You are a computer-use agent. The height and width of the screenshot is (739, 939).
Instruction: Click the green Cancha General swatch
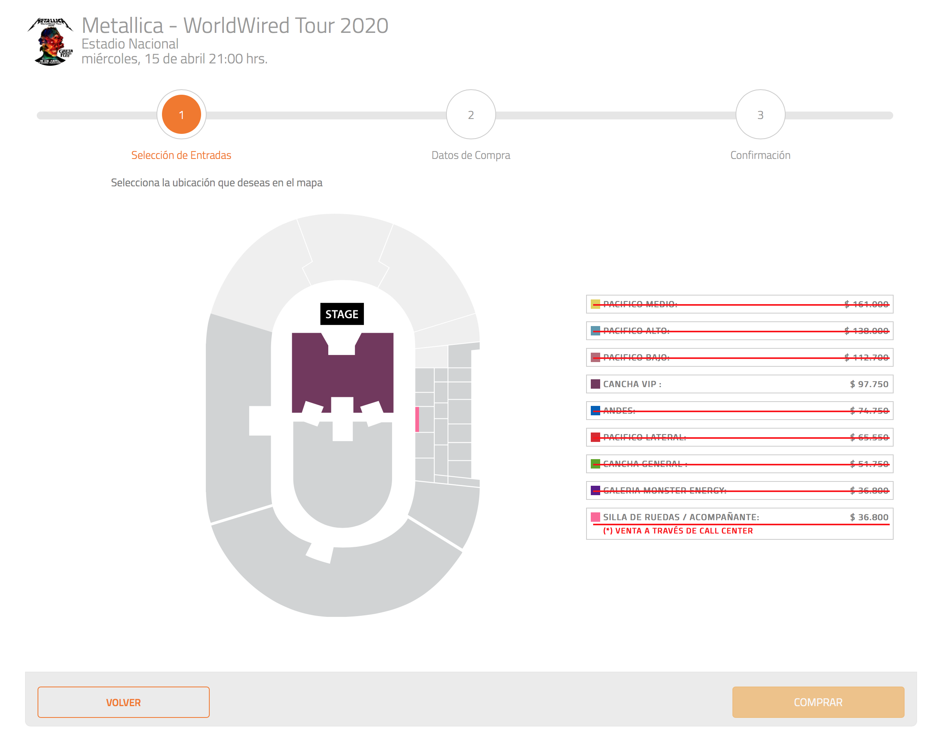tap(595, 464)
